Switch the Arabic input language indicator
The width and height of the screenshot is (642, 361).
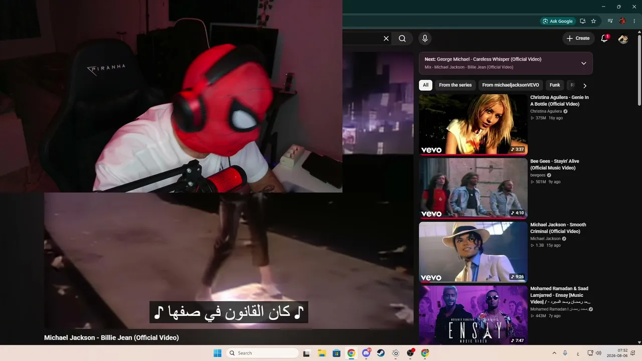click(x=578, y=353)
